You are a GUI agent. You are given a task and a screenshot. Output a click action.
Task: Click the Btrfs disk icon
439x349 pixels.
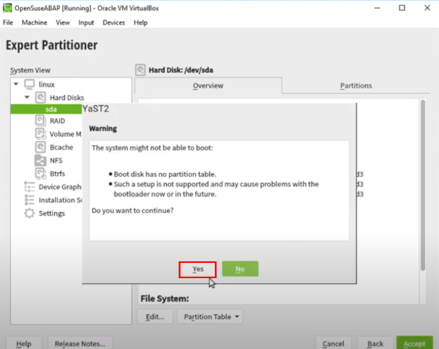(40, 174)
